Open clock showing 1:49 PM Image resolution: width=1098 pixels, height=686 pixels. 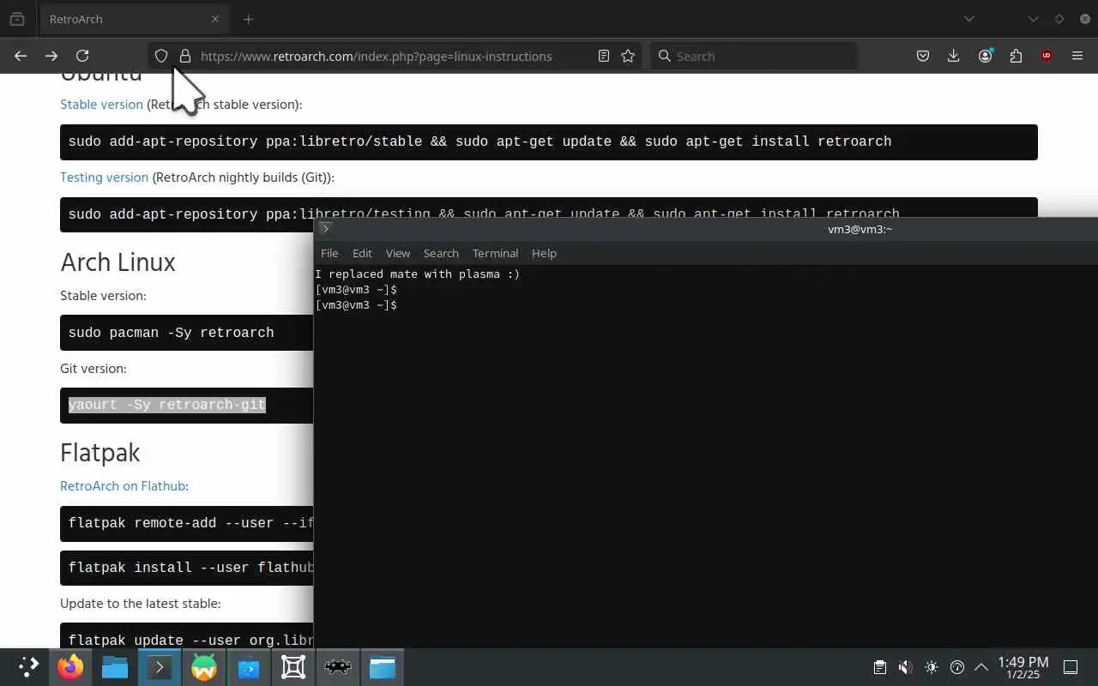[x=1023, y=667]
